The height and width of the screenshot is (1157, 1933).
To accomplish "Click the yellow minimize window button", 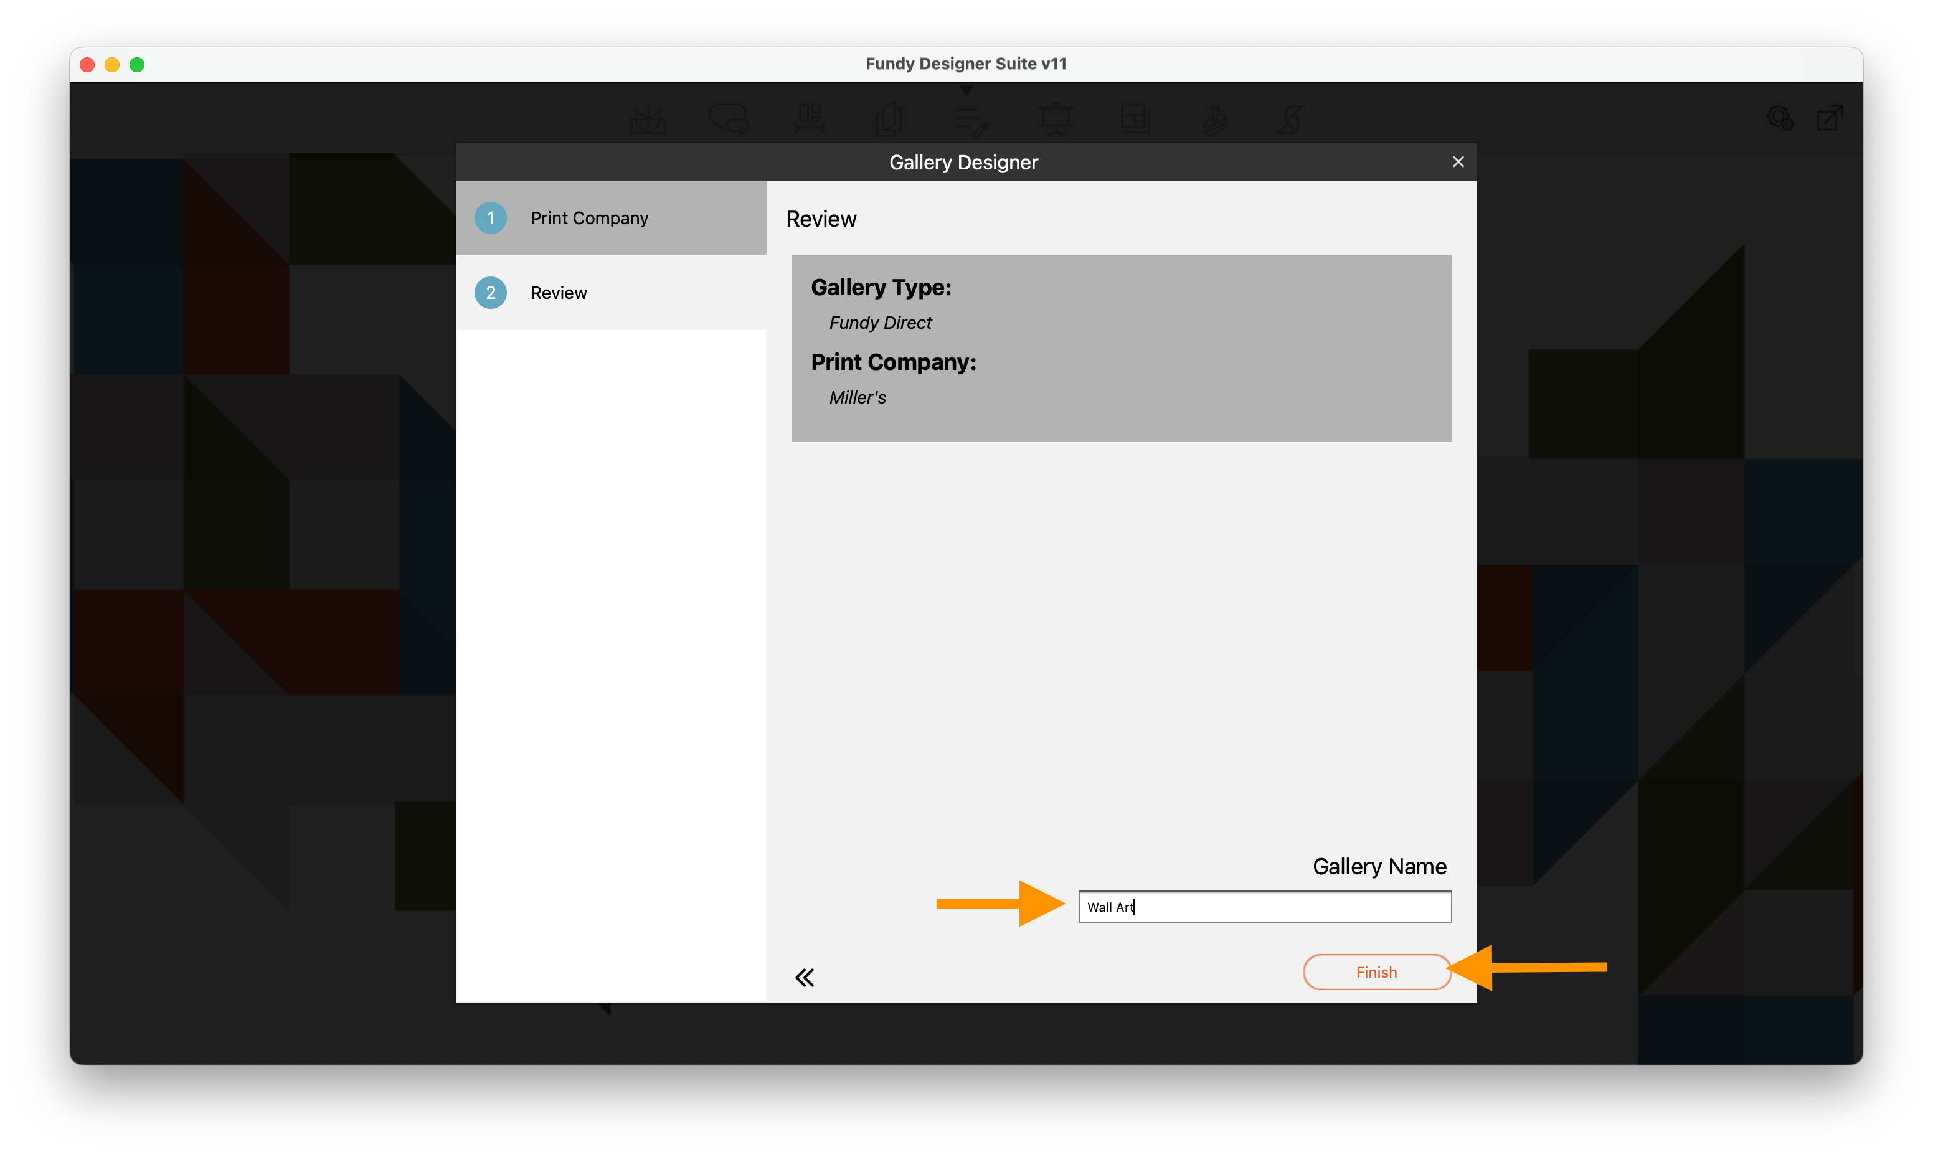I will 112,65.
